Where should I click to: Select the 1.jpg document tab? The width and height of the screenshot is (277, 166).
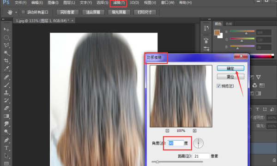(44, 21)
